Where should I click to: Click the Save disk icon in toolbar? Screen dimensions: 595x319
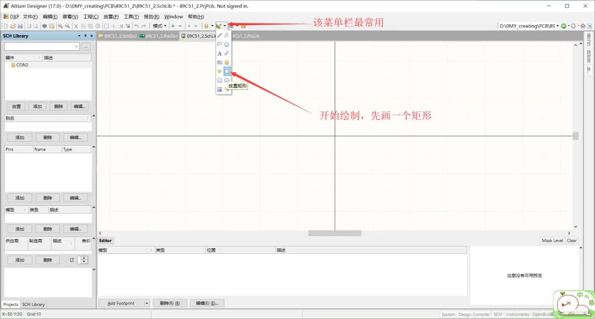point(20,26)
